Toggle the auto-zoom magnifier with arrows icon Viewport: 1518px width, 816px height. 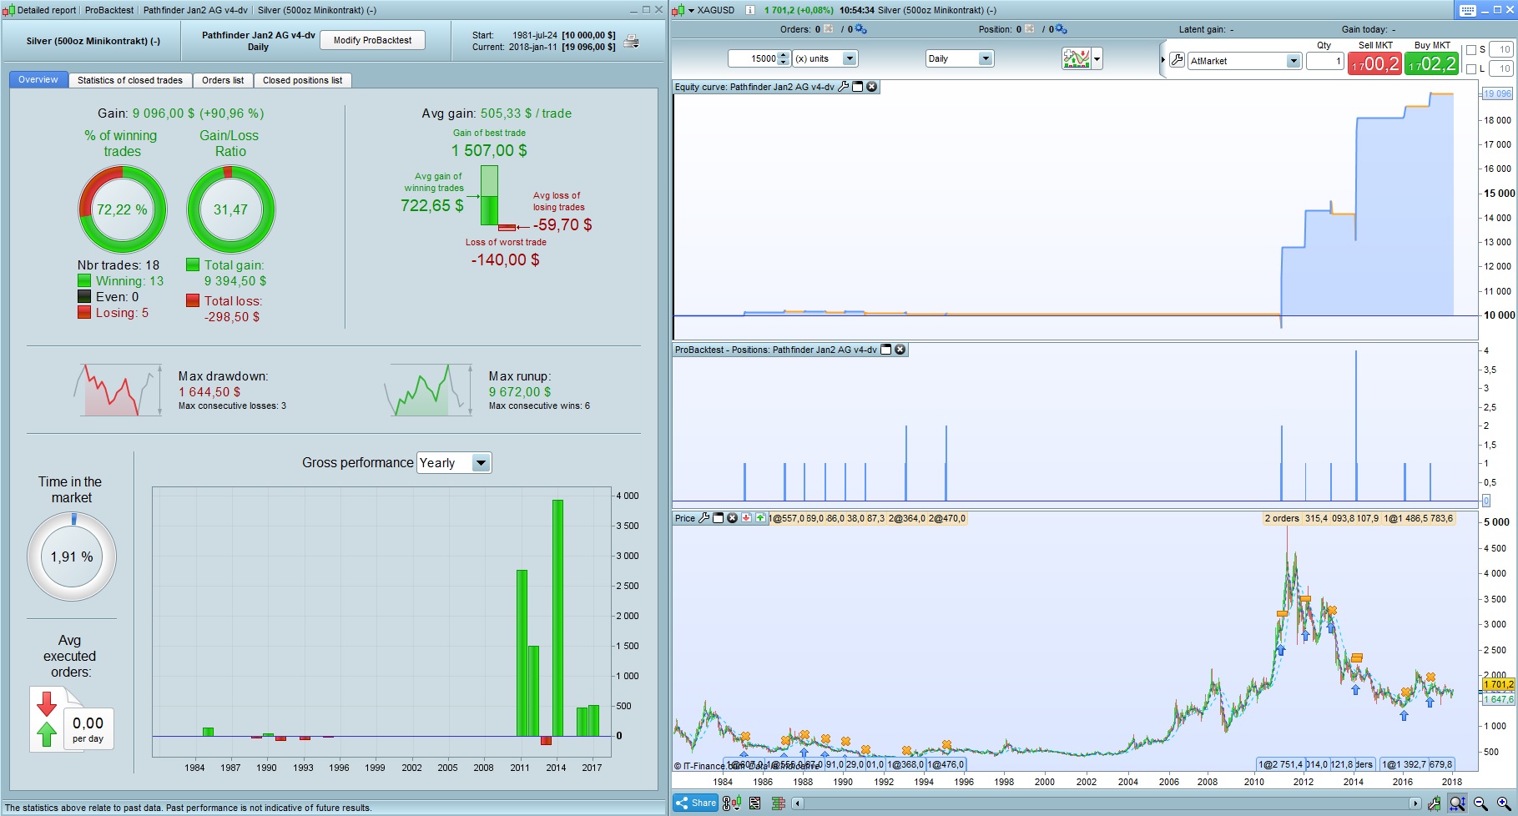pyautogui.click(x=1457, y=803)
